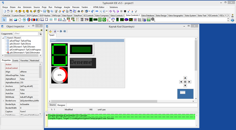Click the designer navigation down arrow button
The width and height of the screenshot is (236, 130).
[x=185, y=86]
